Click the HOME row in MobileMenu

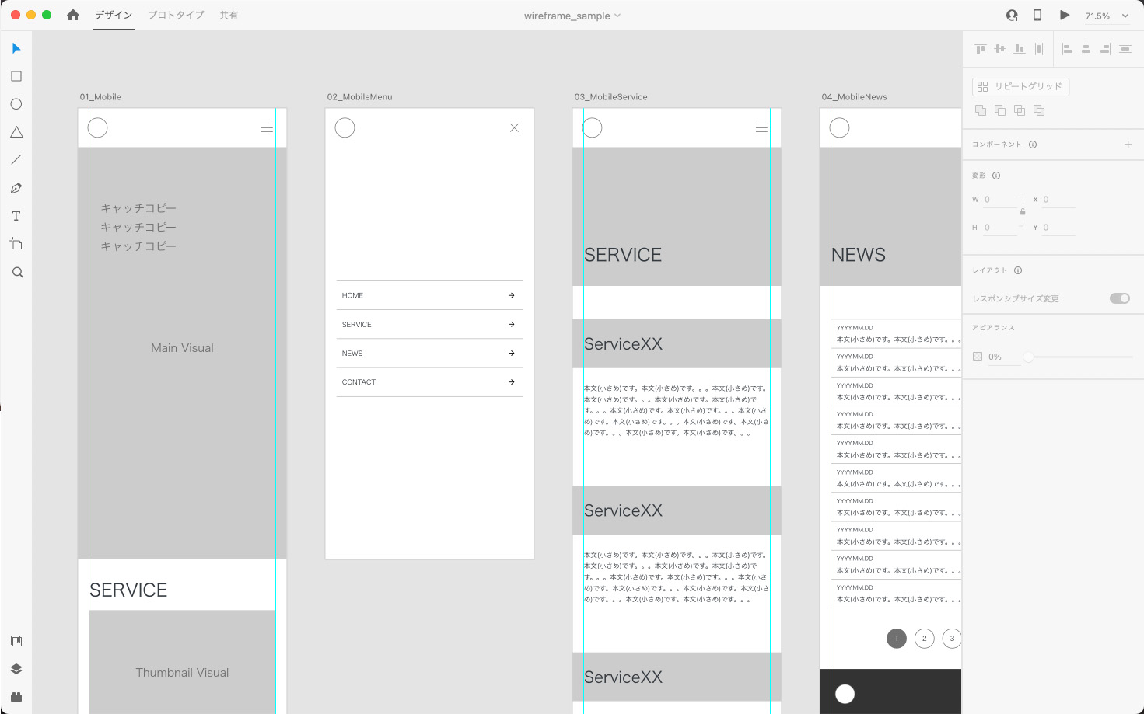(429, 295)
